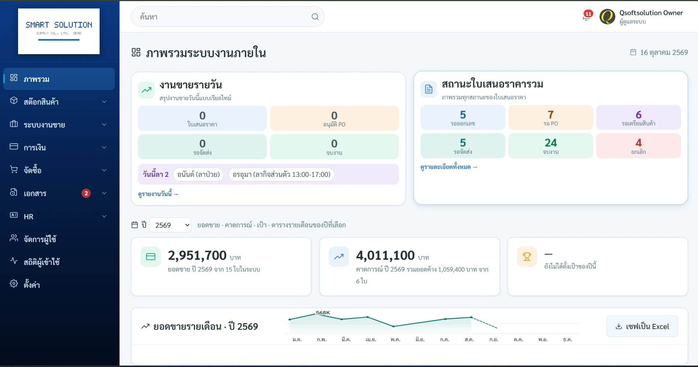This screenshot has width=698, height=367.
Task: Click into the ค้นหา search field
Action: (228, 17)
